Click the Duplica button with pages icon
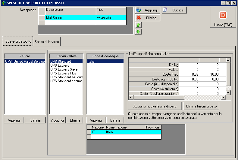The image size is (238, 160). tap(174, 10)
